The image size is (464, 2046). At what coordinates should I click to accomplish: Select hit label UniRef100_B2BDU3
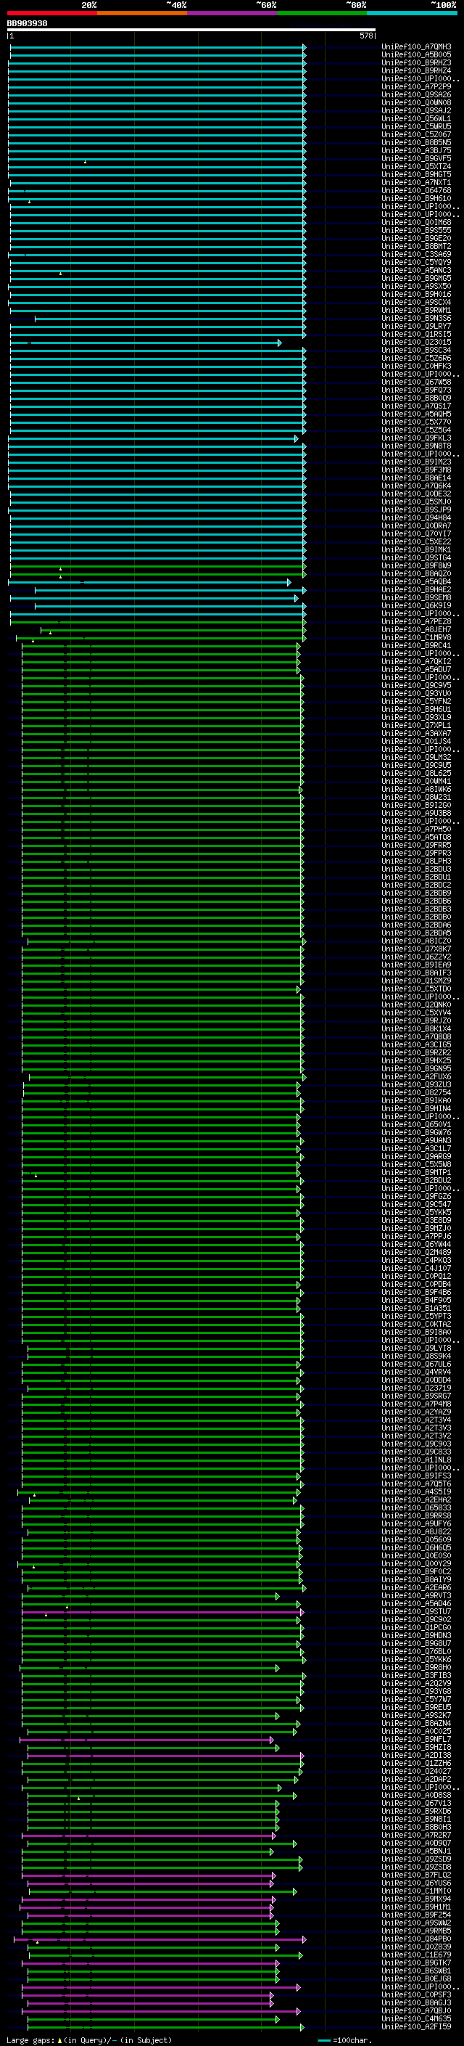416,869
